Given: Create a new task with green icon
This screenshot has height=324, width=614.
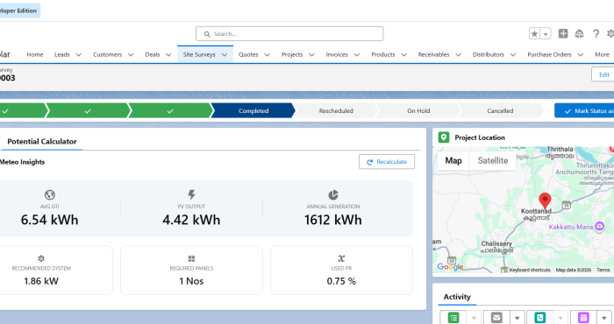Looking at the screenshot, I should [x=453, y=318].
